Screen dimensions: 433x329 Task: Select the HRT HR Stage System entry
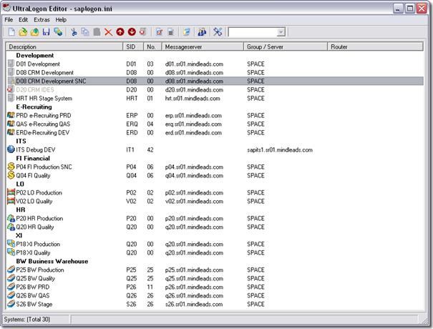(44, 98)
